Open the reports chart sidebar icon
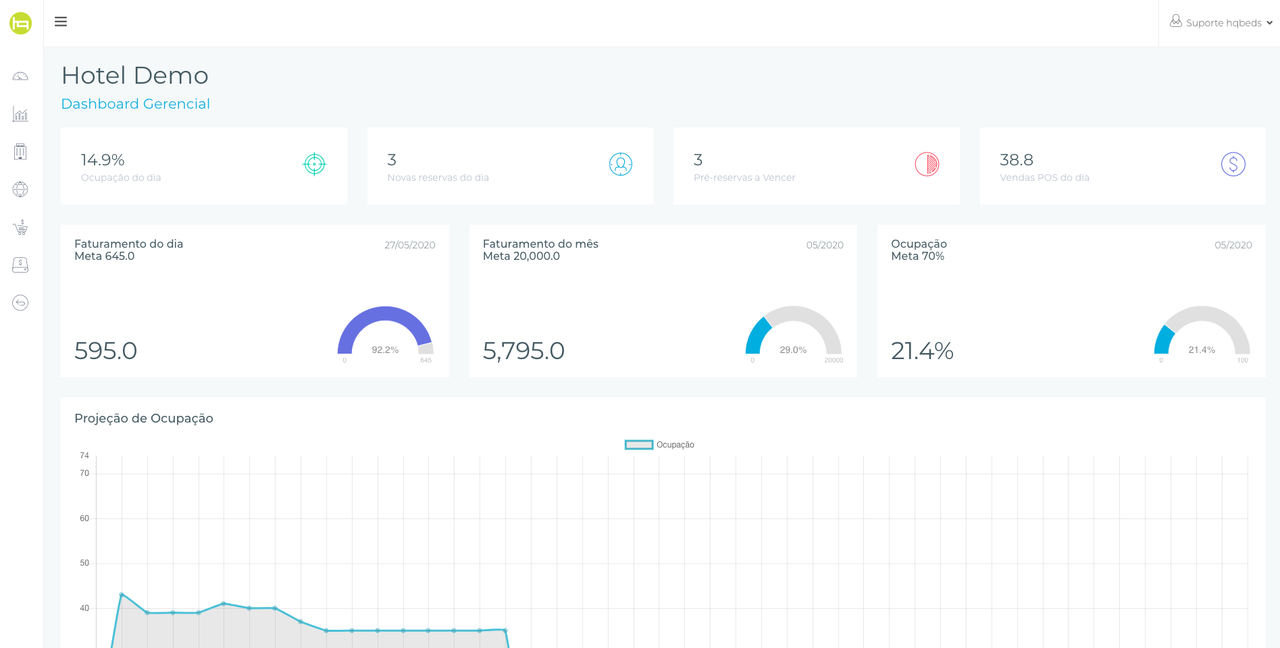Image resolution: width=1280 pixels, height=648 pixels. pos(20,113)
